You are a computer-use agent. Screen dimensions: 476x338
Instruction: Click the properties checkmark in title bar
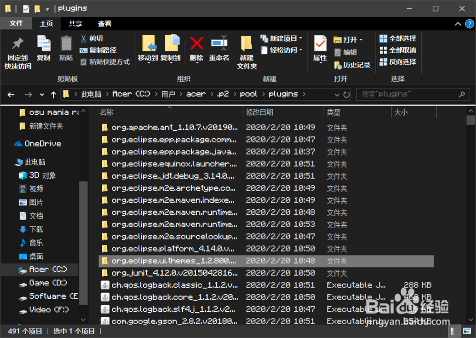pyautogui.click(x=26, y=9)
